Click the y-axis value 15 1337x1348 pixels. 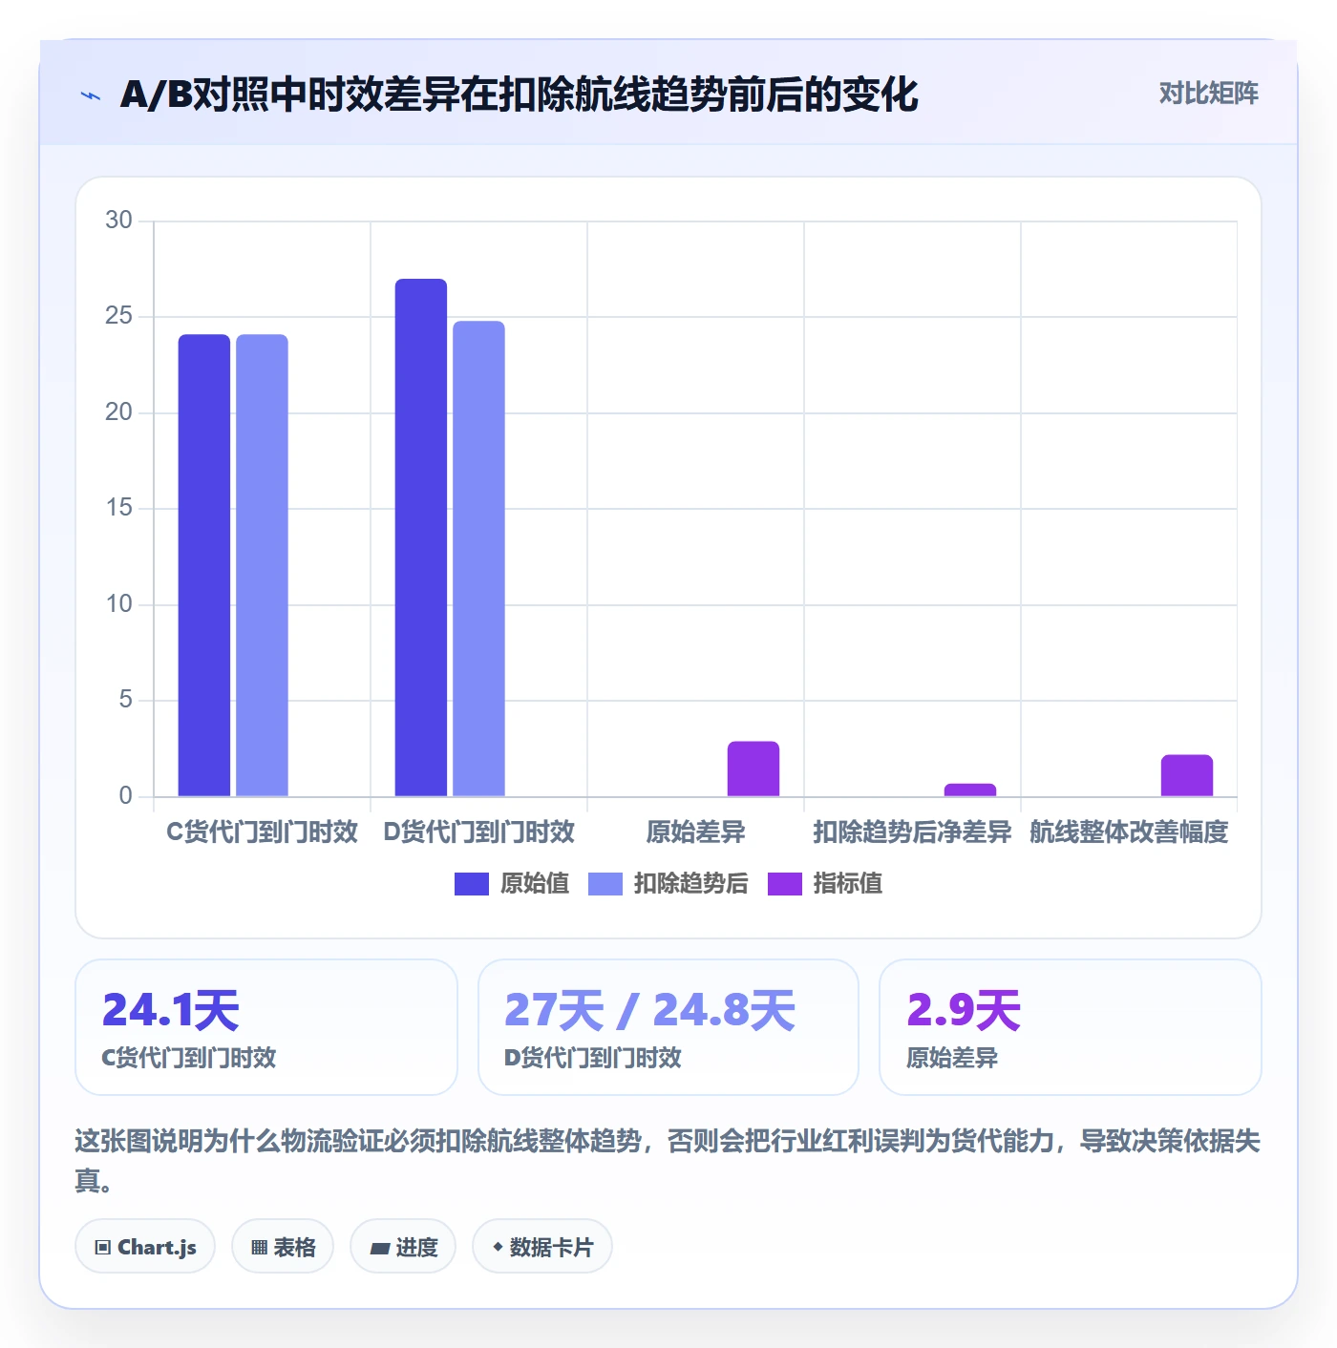[118, 508]
